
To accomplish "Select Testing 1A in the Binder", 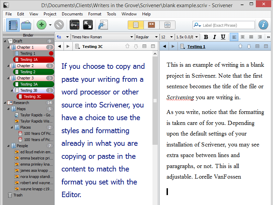I will [34, 60].
